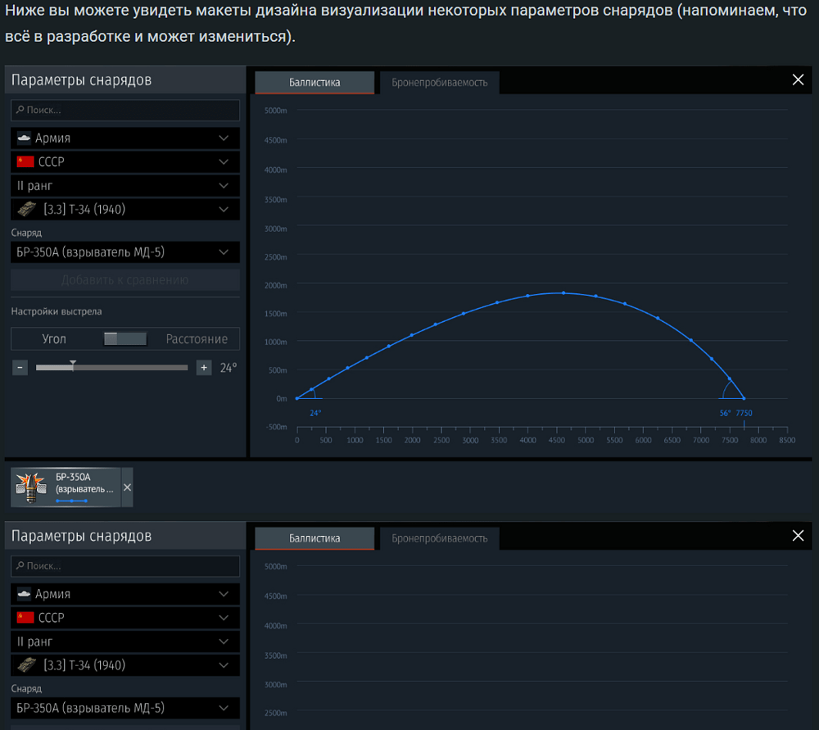Click the T-34 vehicle icon in the upper panel
This screenshot has height=730, width=819.
coord(26,210)
